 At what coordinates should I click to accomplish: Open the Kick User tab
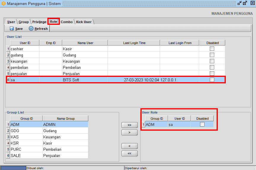(84, 22)
